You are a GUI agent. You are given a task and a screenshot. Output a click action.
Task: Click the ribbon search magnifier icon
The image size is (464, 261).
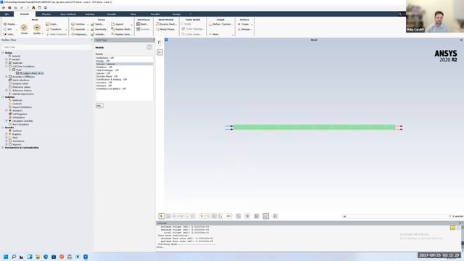click(399, 14)
